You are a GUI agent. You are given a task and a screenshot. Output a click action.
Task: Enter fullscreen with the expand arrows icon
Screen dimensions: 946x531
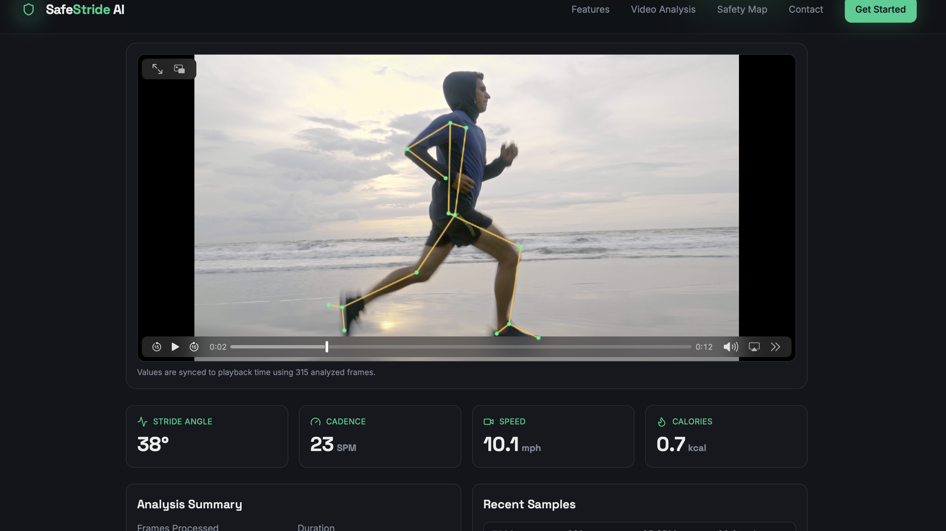(157, 69)
